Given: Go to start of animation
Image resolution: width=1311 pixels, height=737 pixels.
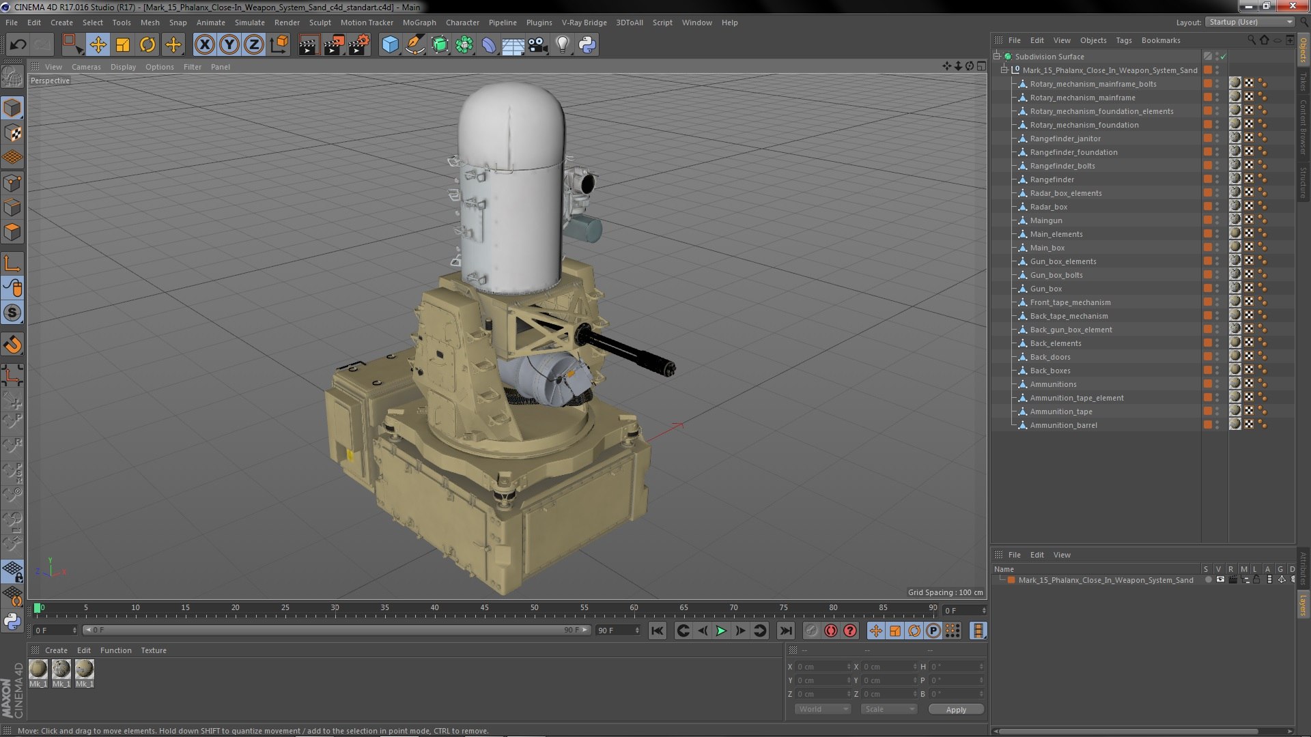Looking at the screenshot, I should coord(657,631).
